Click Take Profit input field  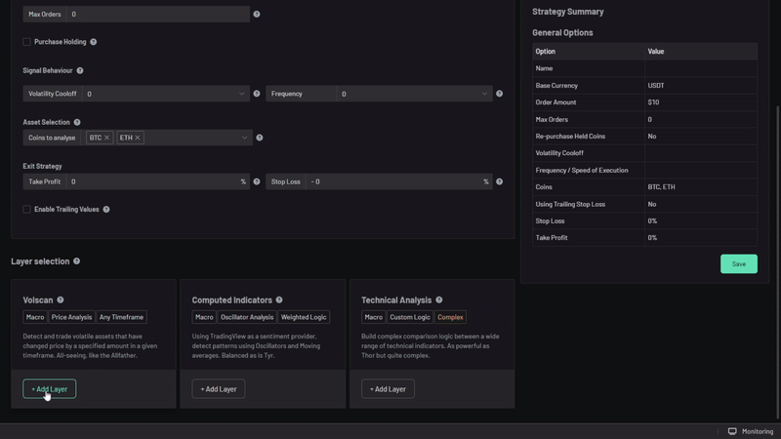(151, 181)
